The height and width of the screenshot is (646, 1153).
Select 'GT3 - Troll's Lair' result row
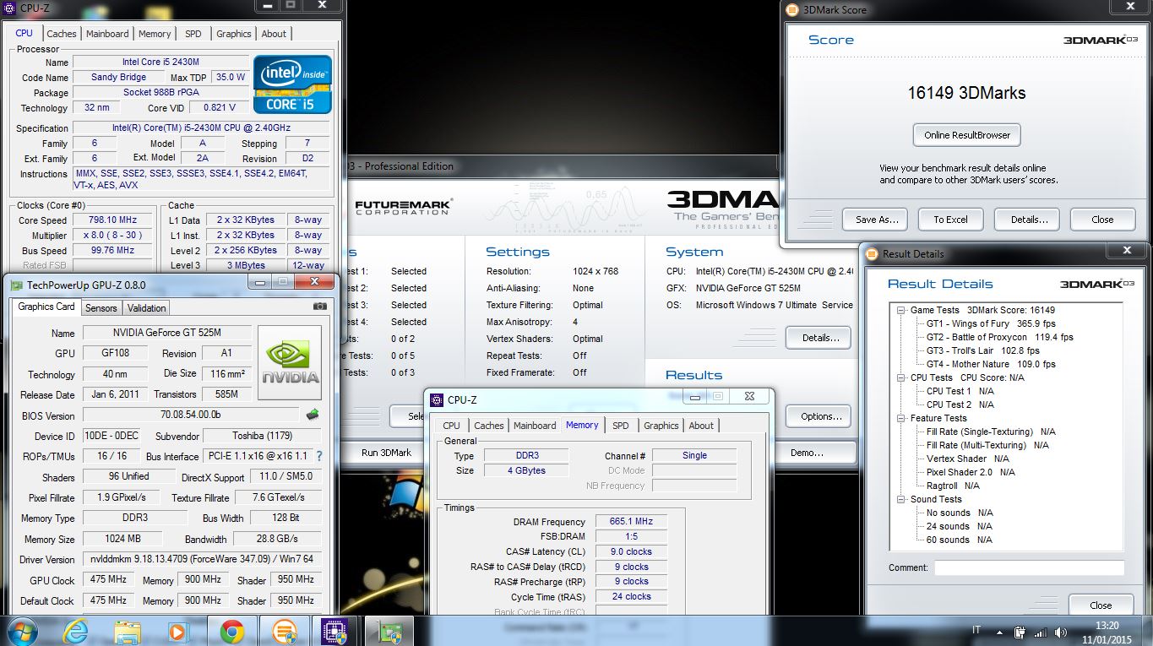[982, 350]
